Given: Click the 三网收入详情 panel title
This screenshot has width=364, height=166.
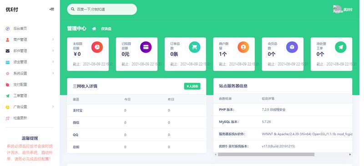Looking at the screenshot, I should (85, 86).
